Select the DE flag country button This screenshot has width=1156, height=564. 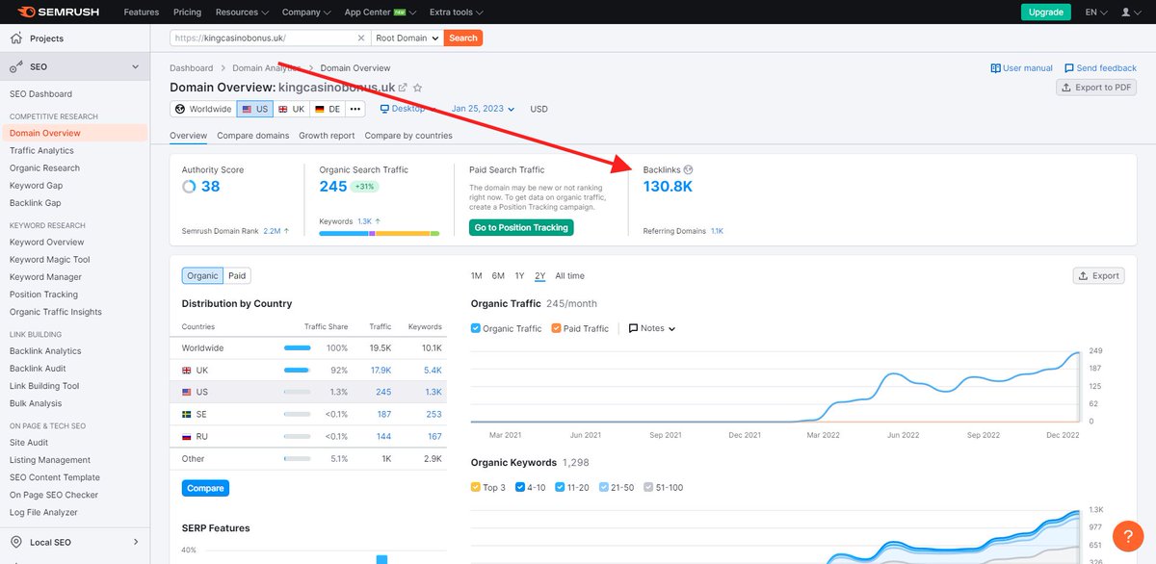click(328, 109)
